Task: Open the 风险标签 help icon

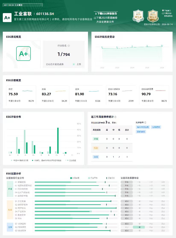Action: click(x=145, y=122)
